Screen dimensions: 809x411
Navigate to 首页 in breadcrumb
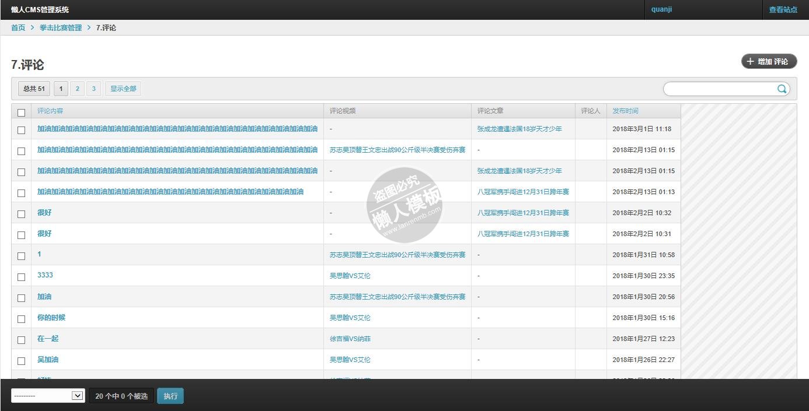[x=18, y=27]
